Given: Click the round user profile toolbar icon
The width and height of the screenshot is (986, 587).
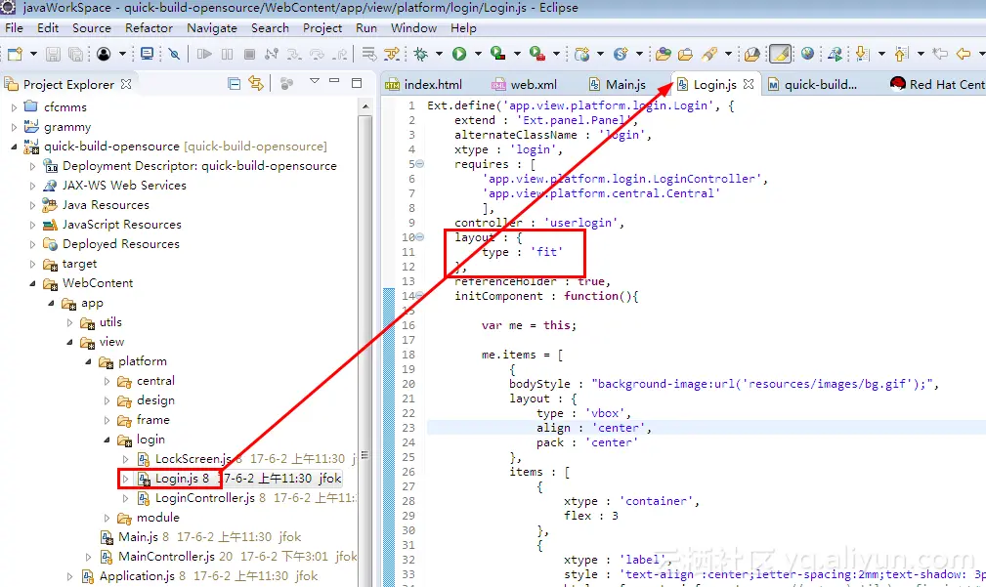Looking at the screenshot, I should (104, 54).
